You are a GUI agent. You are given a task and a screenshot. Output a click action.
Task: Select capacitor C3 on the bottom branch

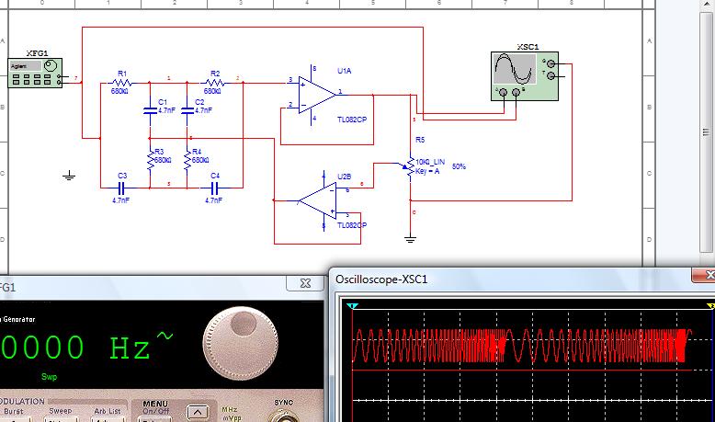122,187
